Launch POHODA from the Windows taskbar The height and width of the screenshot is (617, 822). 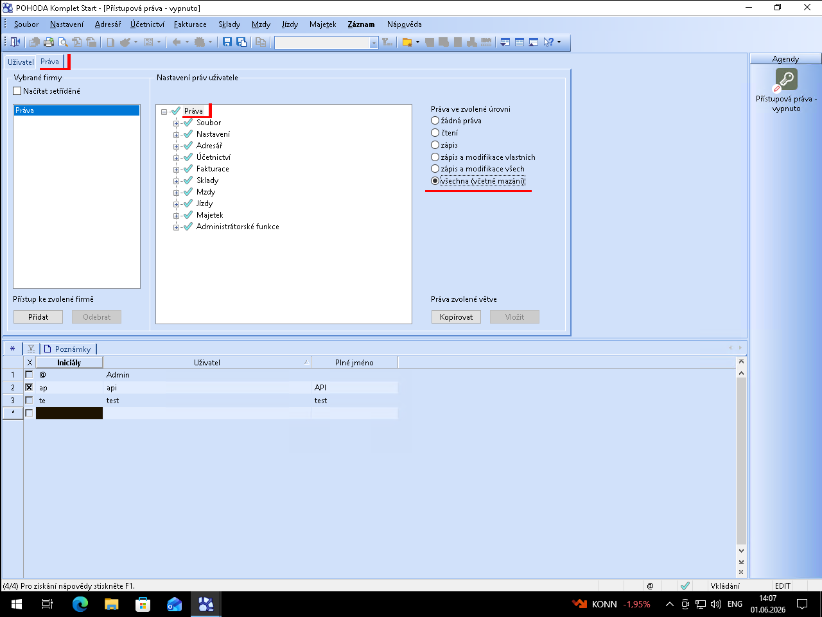click(x=205, y=604)
